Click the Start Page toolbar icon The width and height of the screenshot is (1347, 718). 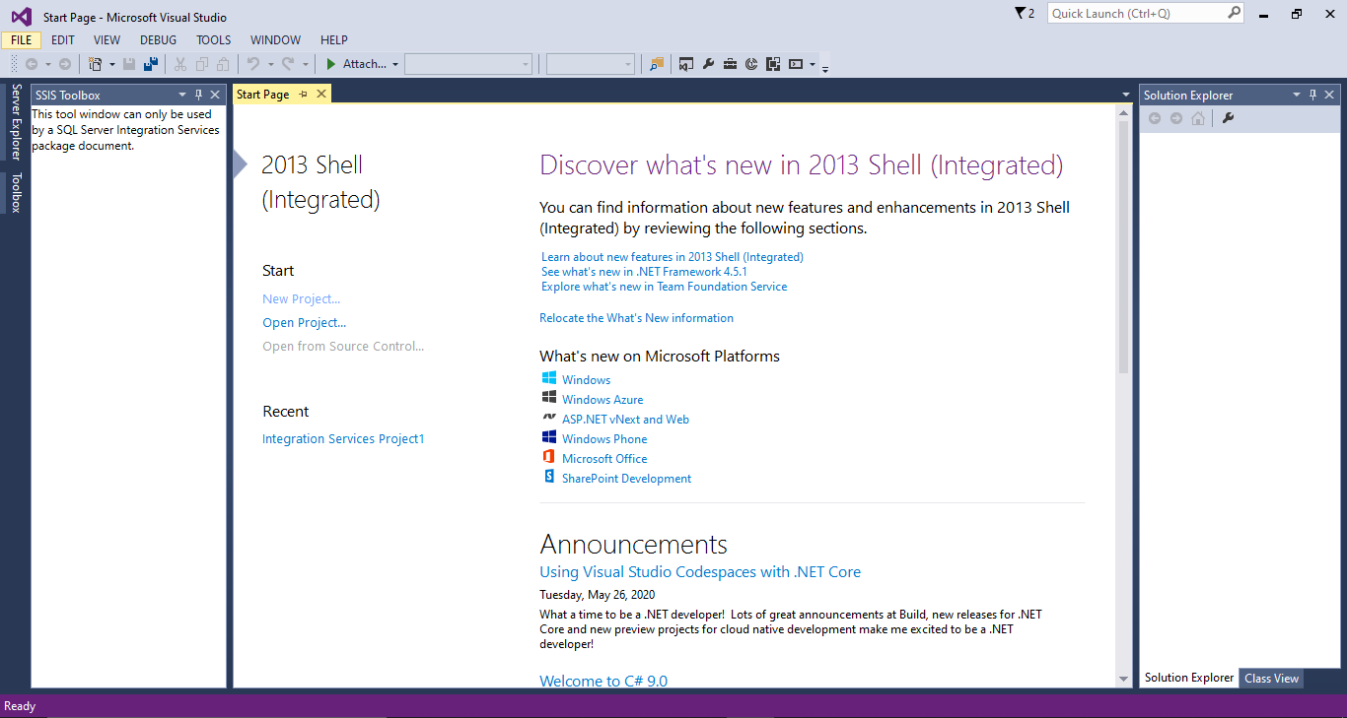coord(751,64)
